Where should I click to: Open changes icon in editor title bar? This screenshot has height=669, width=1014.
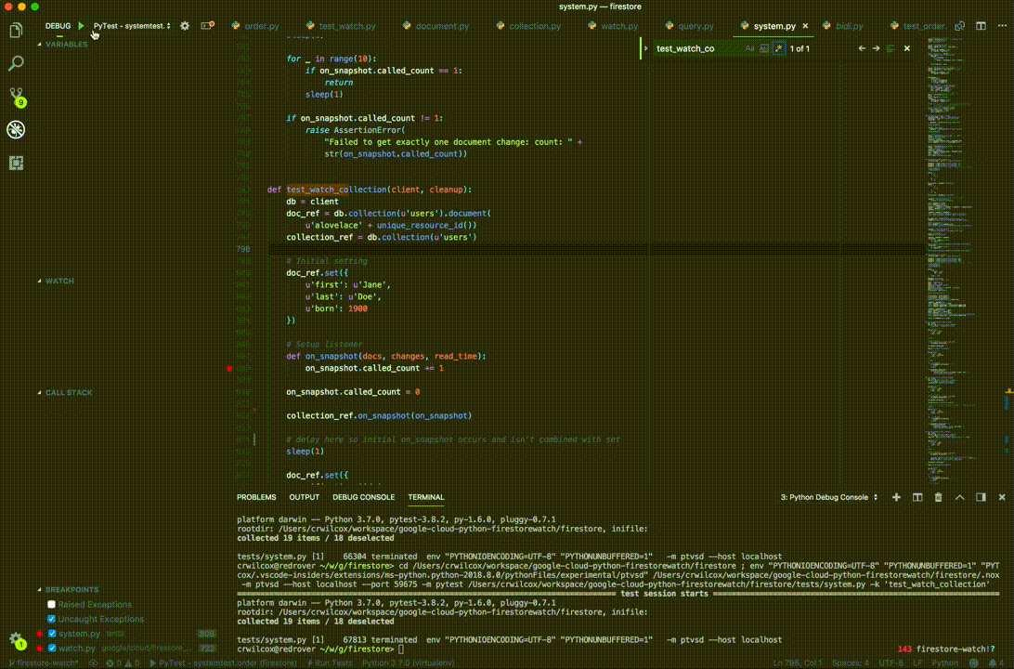pos(960,26)
